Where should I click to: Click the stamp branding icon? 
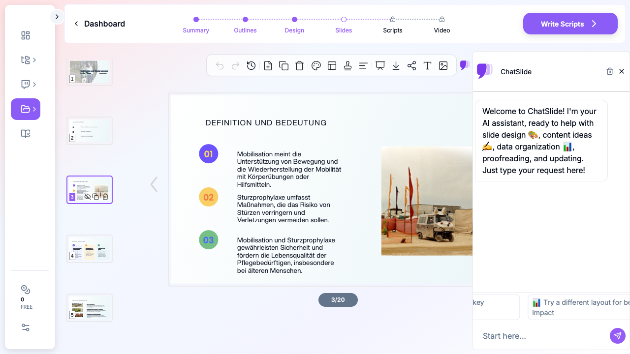(348, 66)
